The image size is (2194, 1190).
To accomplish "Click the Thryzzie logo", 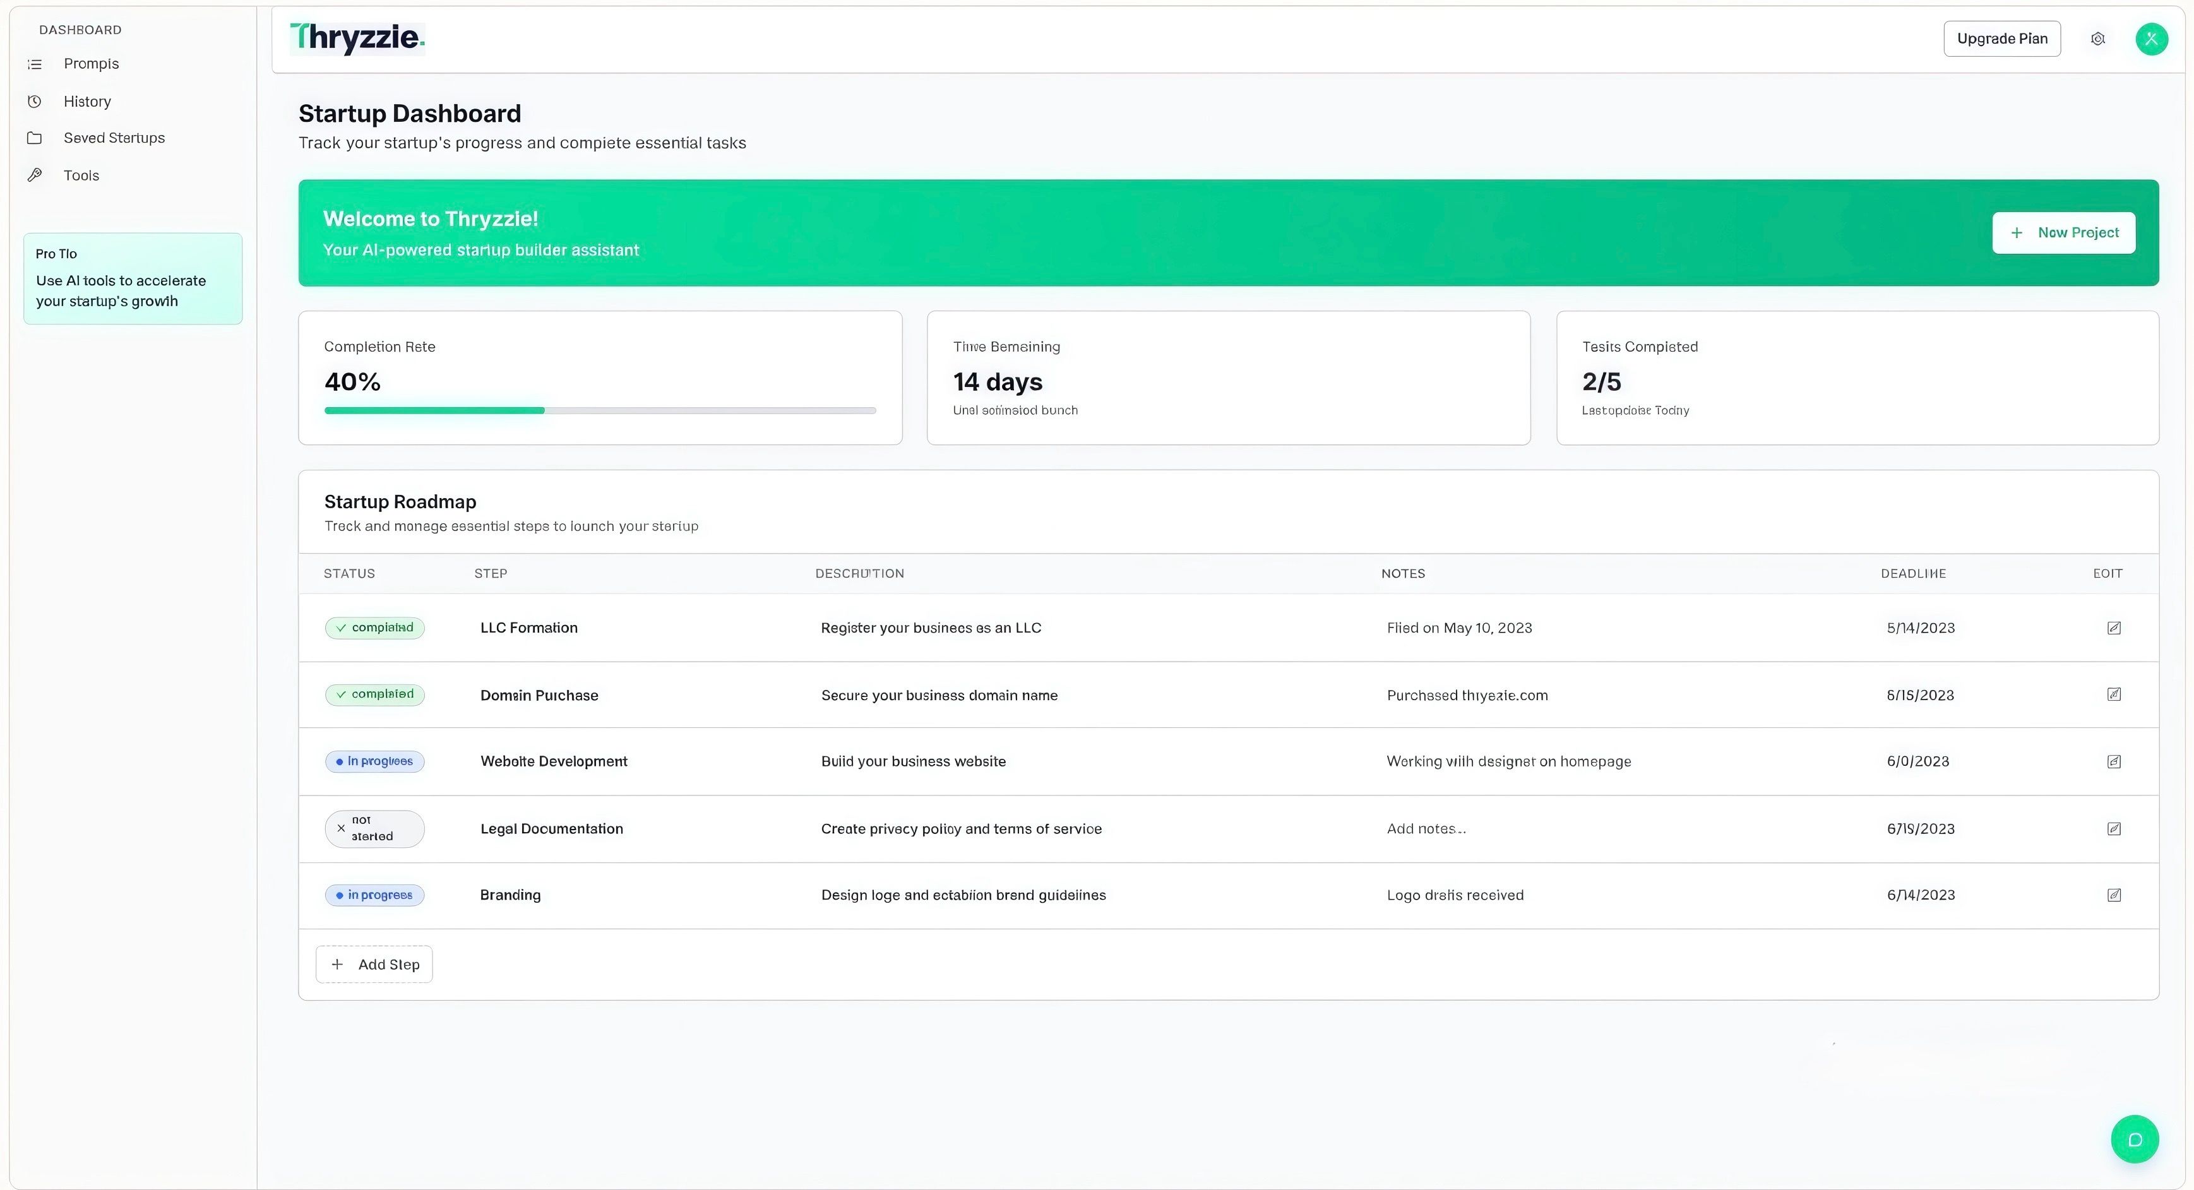I will (357, 39).
